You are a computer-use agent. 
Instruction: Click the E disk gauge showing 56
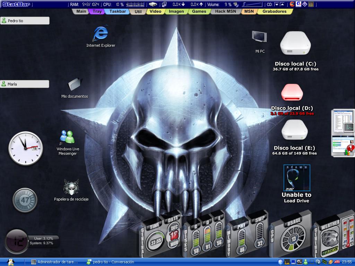pyautogui.click(x=219, y=234)
